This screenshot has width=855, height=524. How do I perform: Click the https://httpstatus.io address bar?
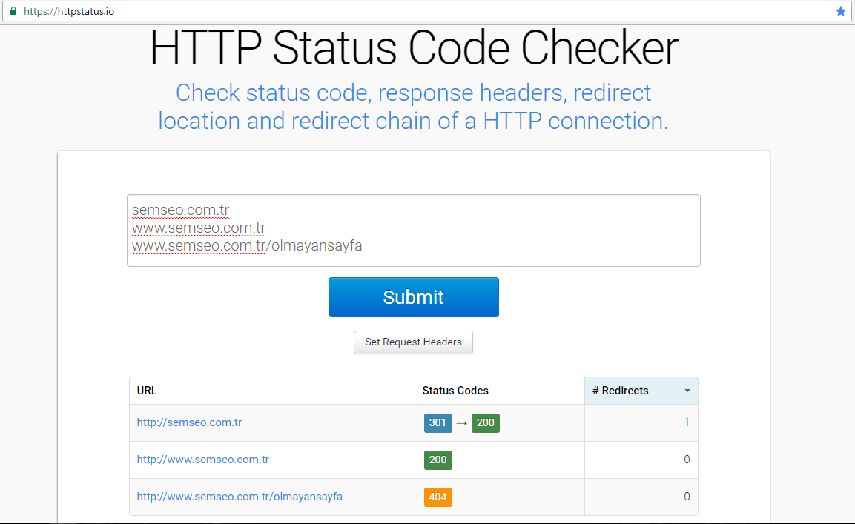[x=427, y=11]
